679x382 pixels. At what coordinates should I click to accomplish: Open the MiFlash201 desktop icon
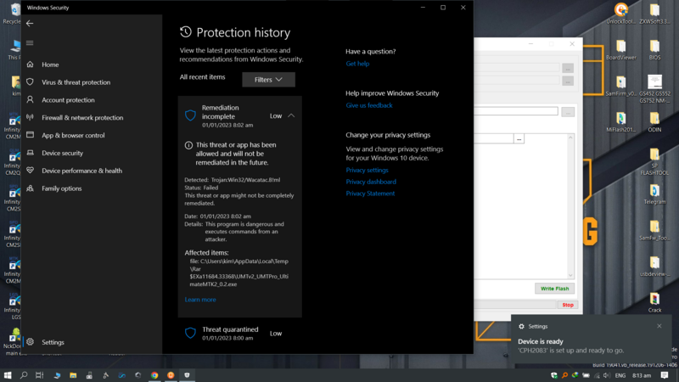click(x=621, y=122)
